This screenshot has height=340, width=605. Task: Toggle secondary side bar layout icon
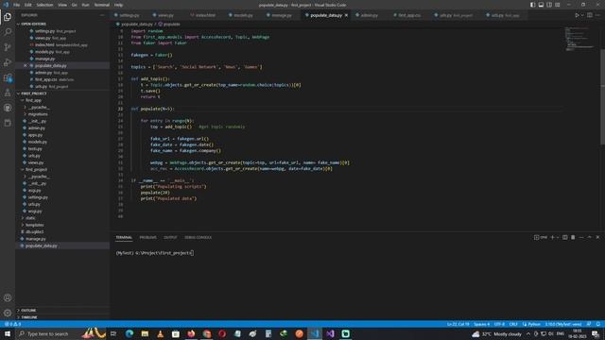(549, 5)
